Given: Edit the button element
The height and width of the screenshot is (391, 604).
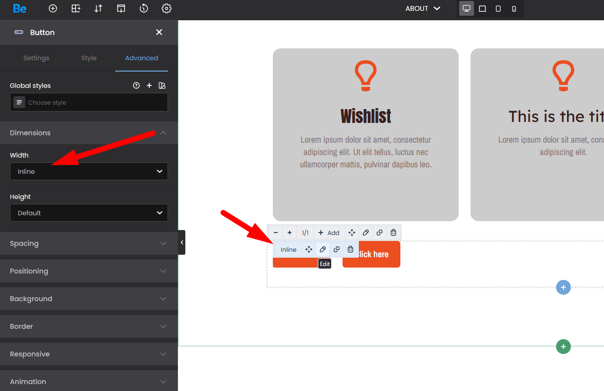Looking at the screenshot, I should click(x=323, y=249).
